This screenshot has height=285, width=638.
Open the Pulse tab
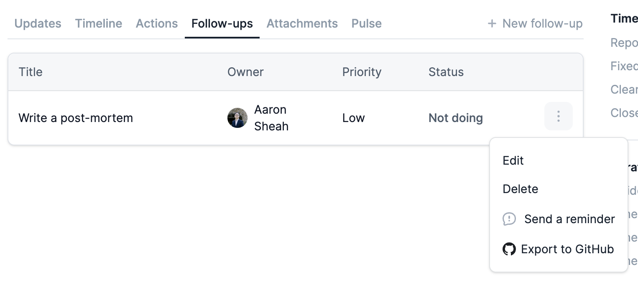(366, 24)
